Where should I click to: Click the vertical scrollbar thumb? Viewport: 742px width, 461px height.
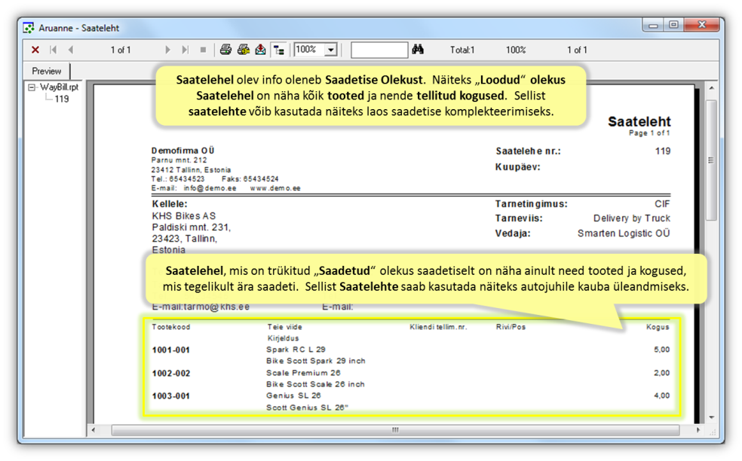711,160
